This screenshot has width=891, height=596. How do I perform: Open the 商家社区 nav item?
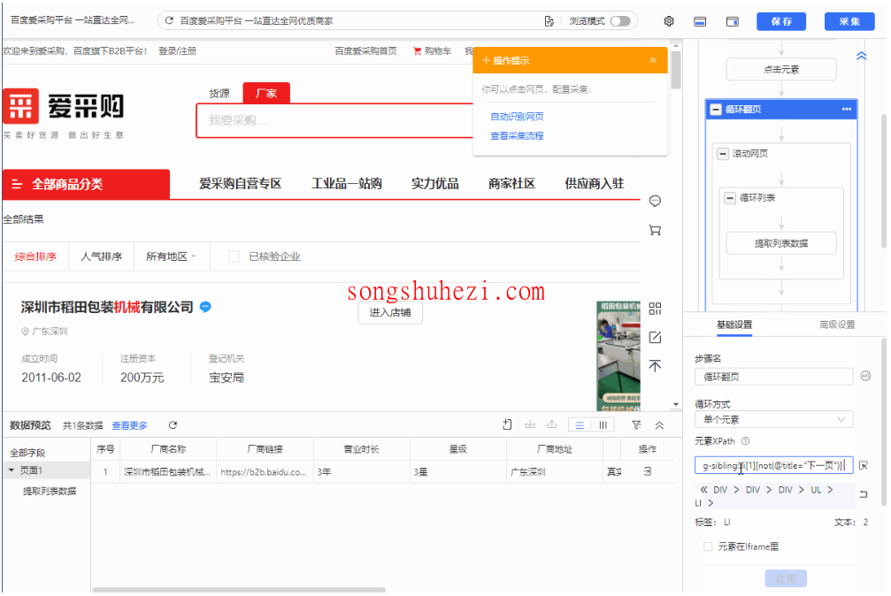point(511,184)
